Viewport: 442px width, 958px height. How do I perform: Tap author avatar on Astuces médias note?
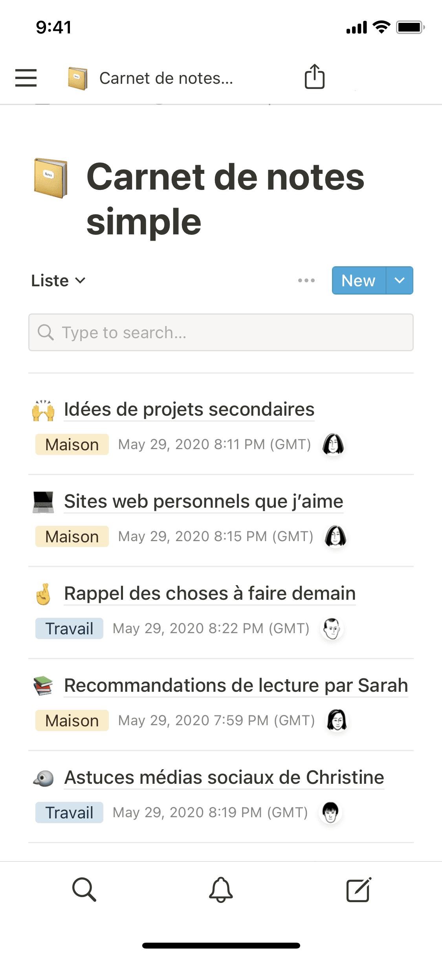click(330, 812)
